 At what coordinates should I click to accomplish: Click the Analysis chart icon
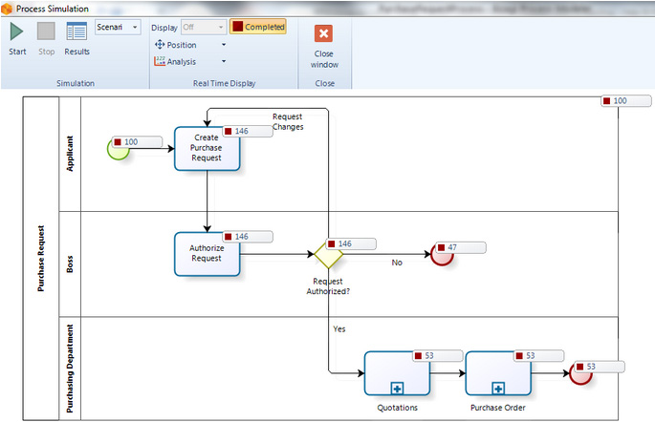pyautogui.click(x=160, y=61)
